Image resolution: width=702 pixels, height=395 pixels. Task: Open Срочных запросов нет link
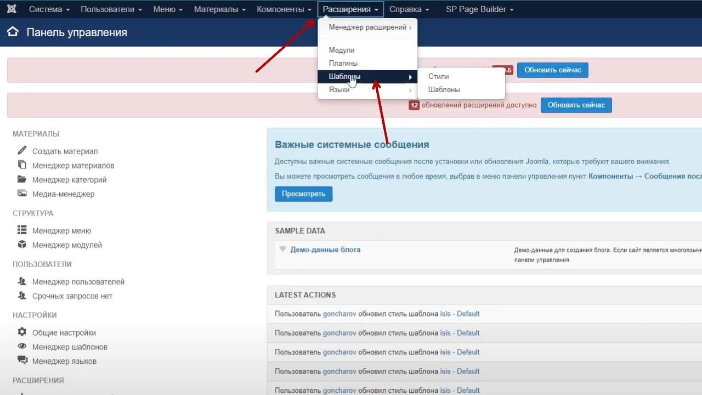(x=72, y=296)
